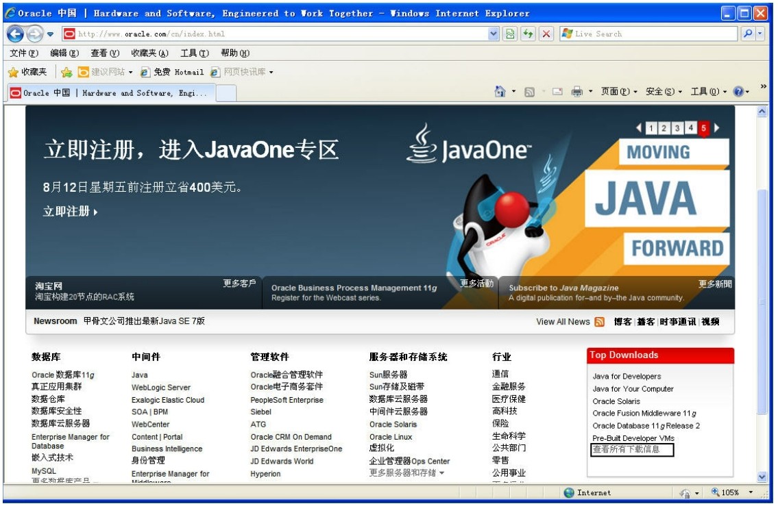Open the 帮助(H) menu
The height and width of the screenshot is (506, 778).
tap(235, 53)
